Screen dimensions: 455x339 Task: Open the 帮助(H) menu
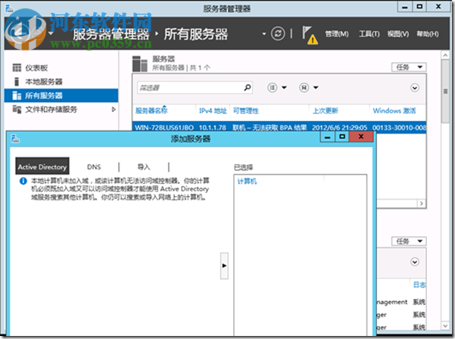click(428, 34)
